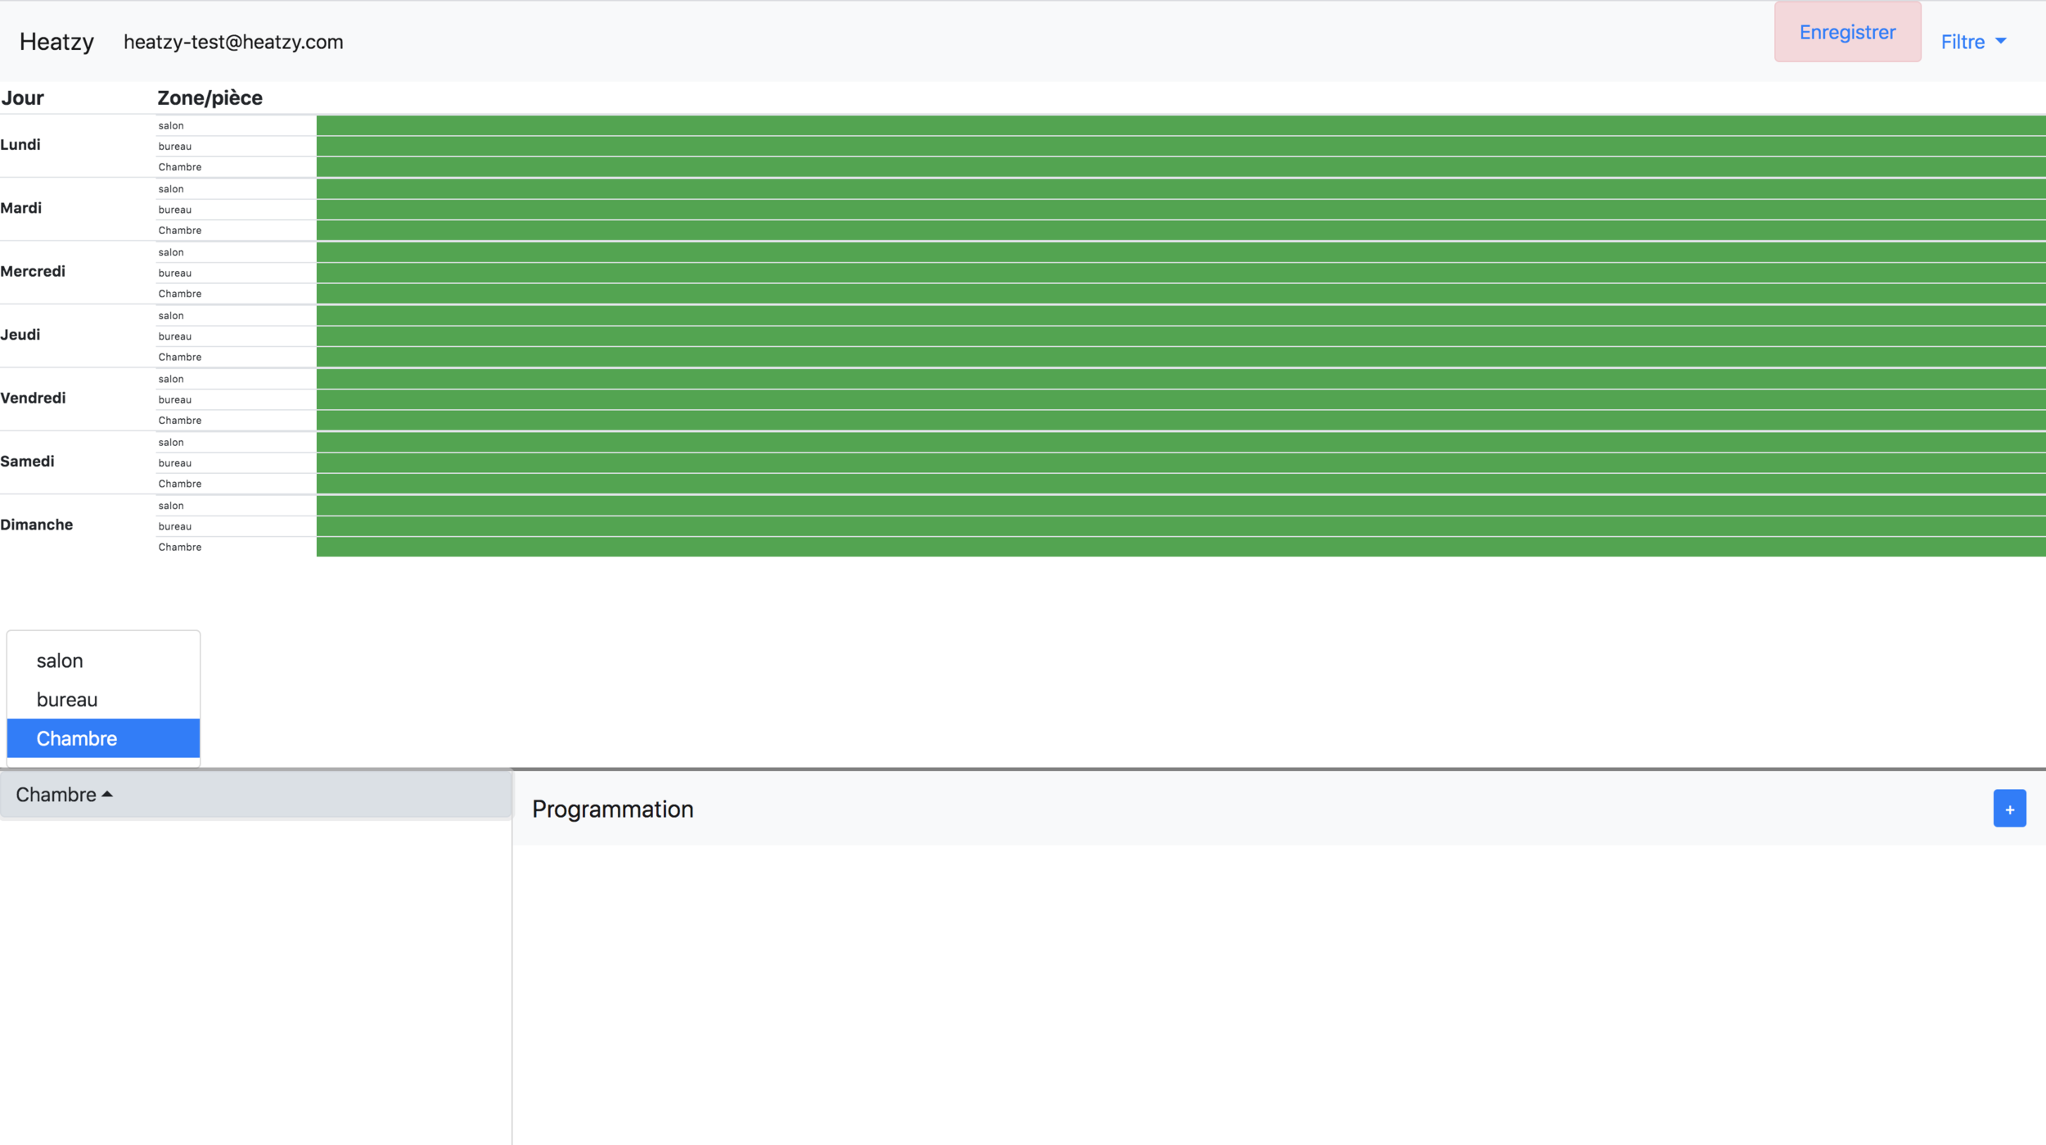Screen dimensions: 2046x1145
Task: Click the Jour column header
Action: coord(22,98)
